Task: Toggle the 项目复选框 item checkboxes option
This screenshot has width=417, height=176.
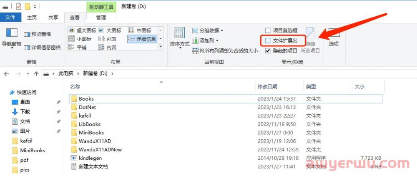Action: (x=281, y=30)
